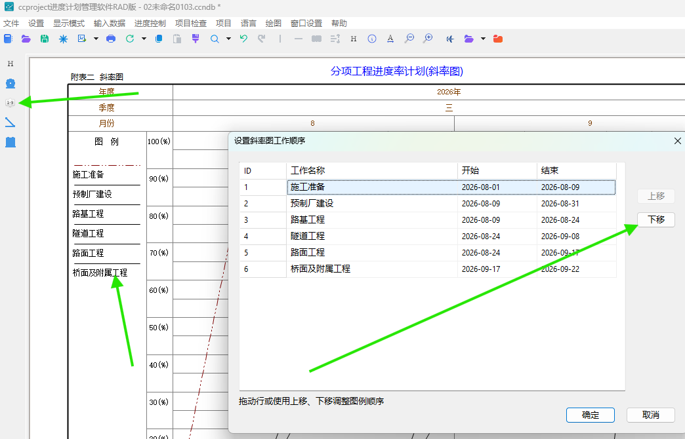Print using the blue printer icon
This screenshot has width=685, height=439.
click(111, 39)
